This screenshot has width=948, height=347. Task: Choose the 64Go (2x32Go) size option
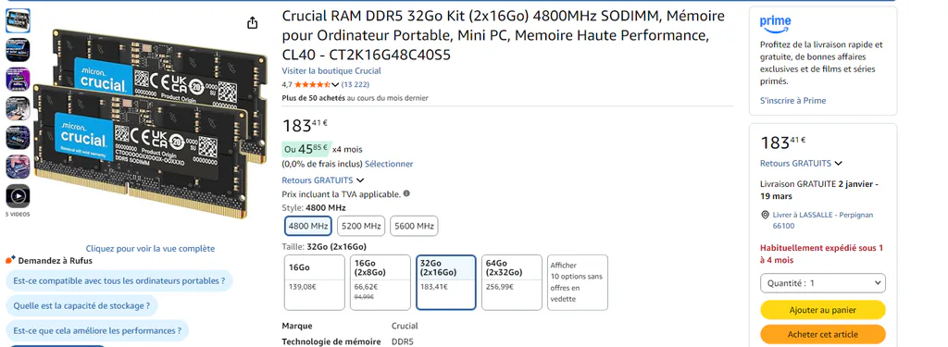click(512, 282)
